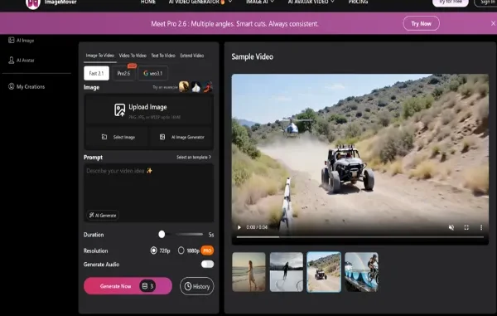Play the sample video
This screenshot has height=316, width=497.
point(239,227)
